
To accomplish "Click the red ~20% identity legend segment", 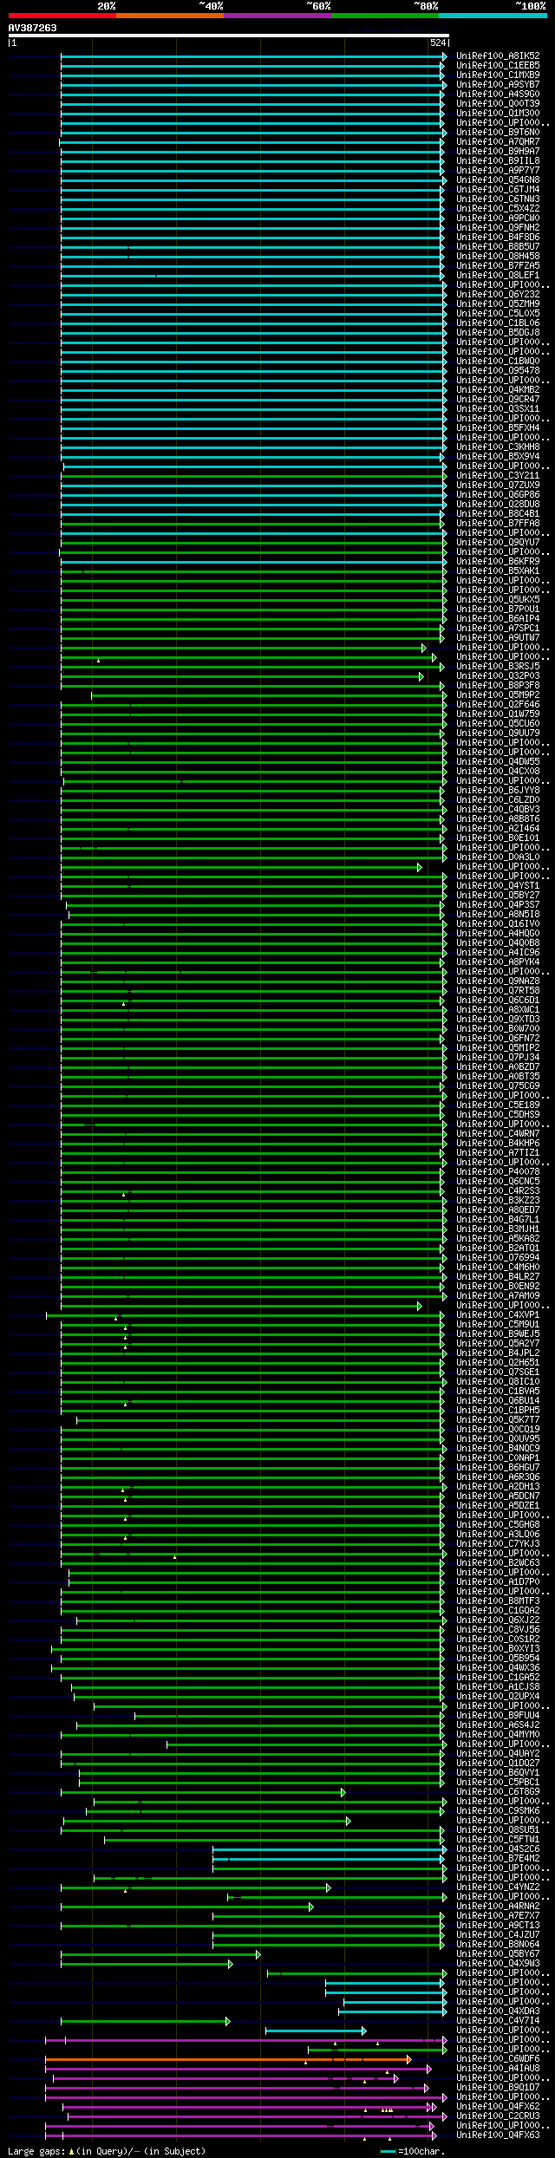I will (62, 16).
